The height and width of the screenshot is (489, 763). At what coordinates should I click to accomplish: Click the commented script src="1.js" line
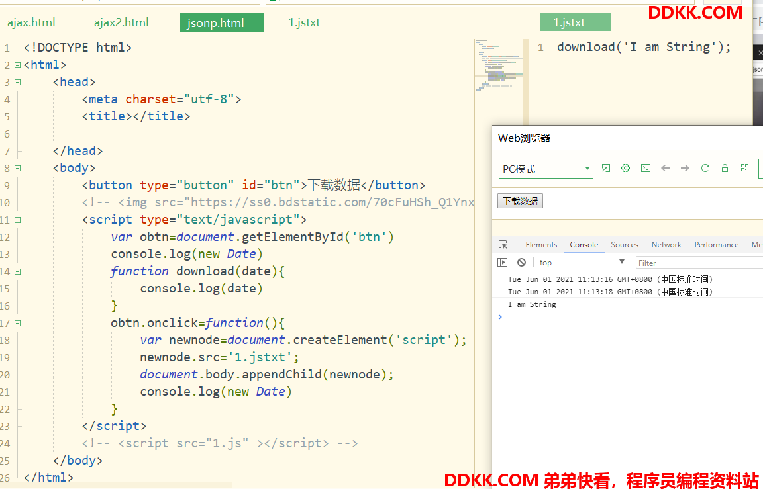pos(220,443)
